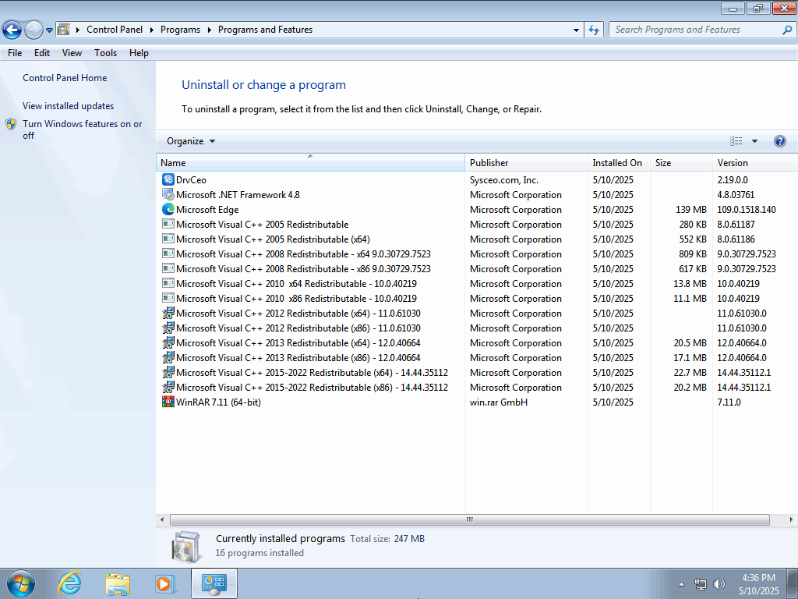The image size is (798, 599).
Task: Click the Microsoft Edge icon in list
Action: (168, 209)
